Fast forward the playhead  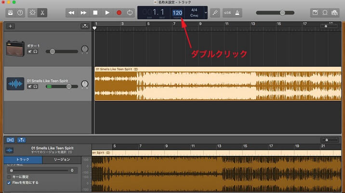tap(83, 13)
